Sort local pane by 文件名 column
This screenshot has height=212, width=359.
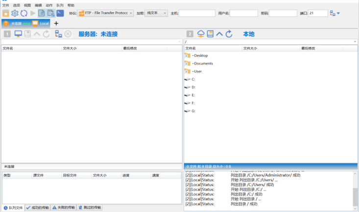point(213,48)
